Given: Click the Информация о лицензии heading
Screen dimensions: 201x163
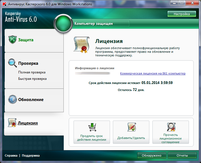Looking at the screenshot, I should click(95, 68).
